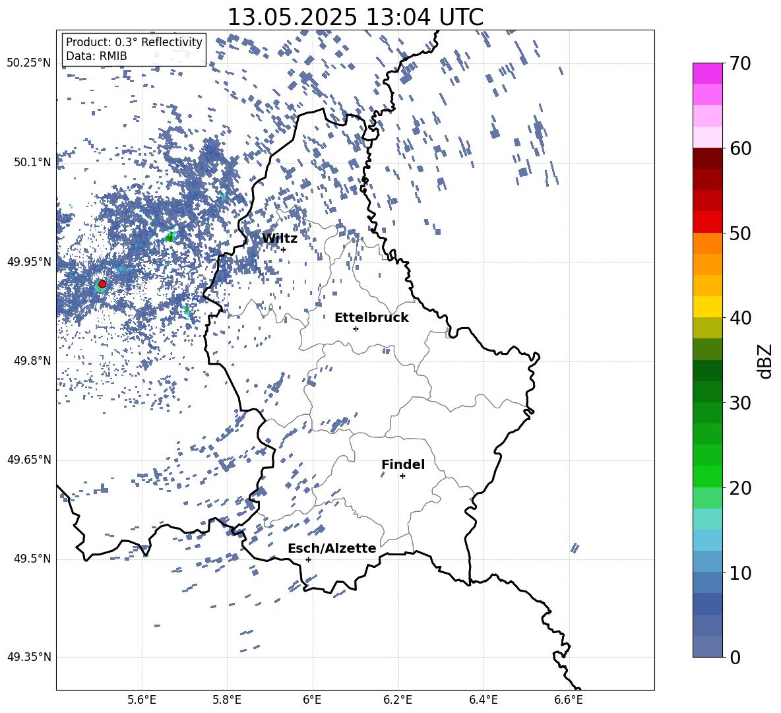Click the 30 colorbar tick label
The width and height of the screenshot is (781, 713).
click(x=740, y=403)
